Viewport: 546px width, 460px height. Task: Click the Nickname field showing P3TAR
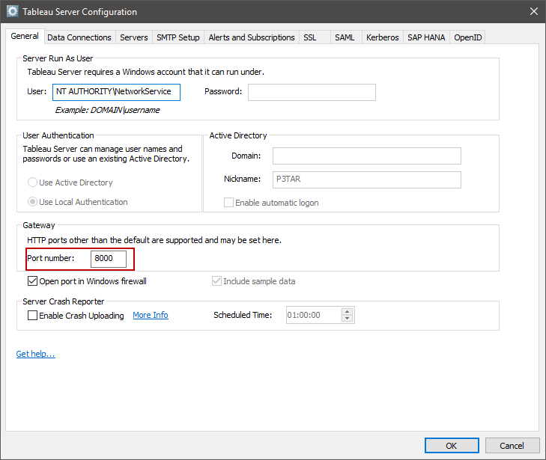coord(367,180)
